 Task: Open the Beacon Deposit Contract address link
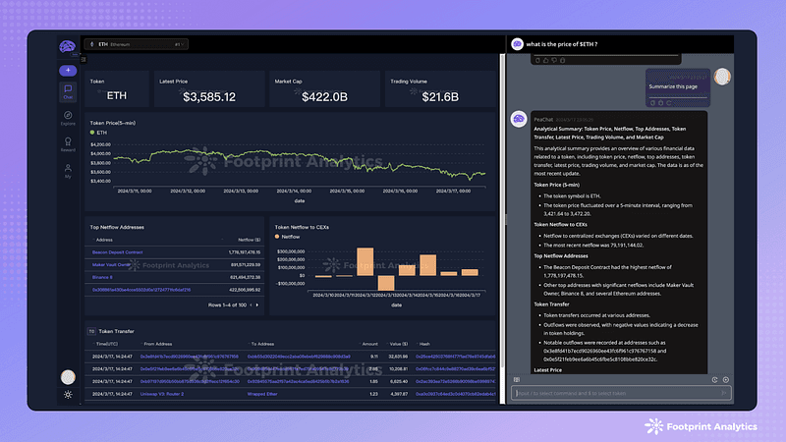point(117,252)
